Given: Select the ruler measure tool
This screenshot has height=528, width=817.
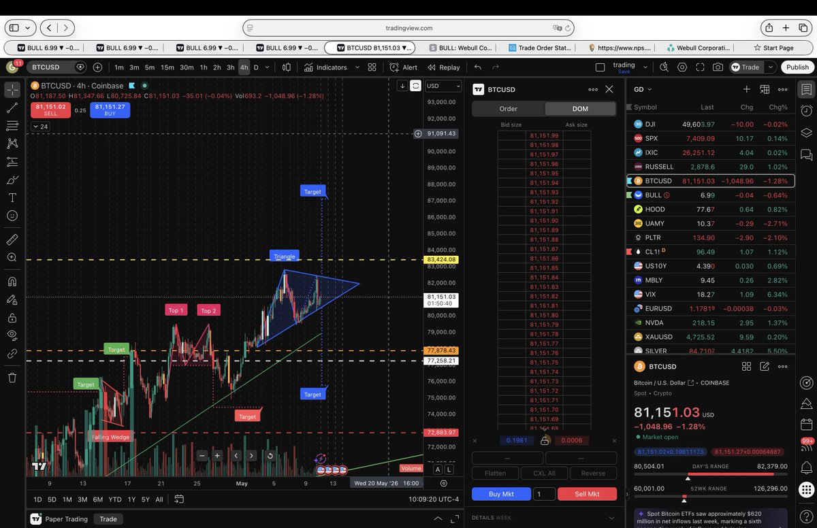Looking at the screenshot, I should point(12,240).
